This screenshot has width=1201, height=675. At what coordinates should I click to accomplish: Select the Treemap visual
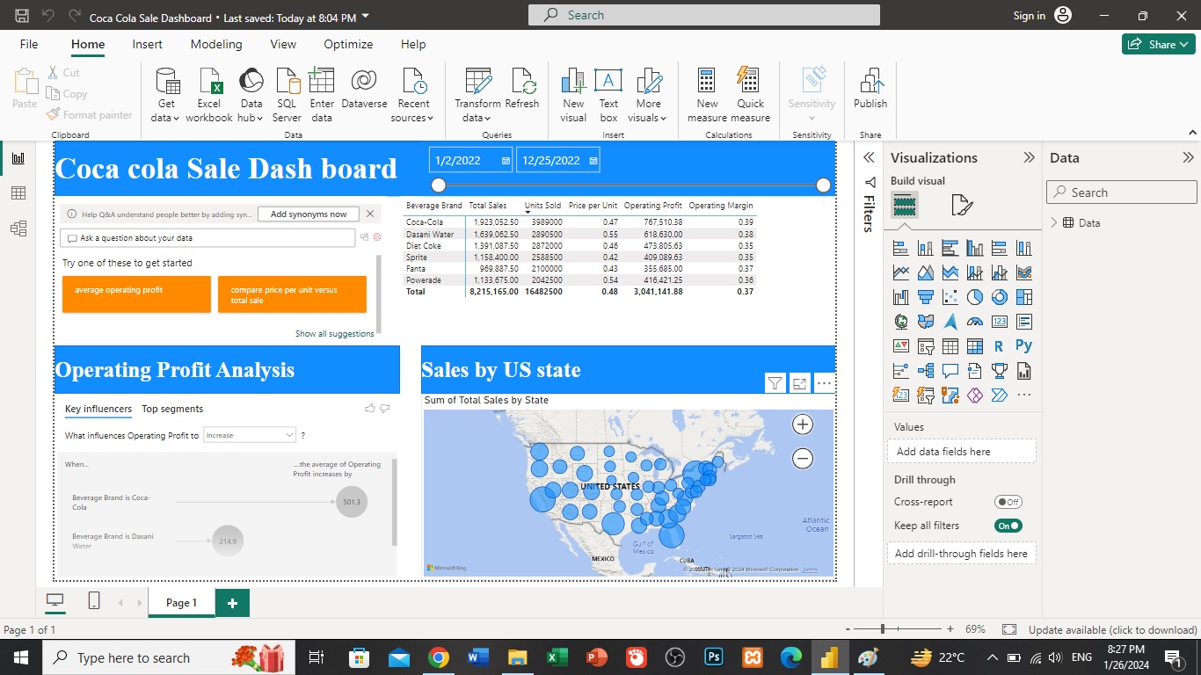pyautogui.click(x=1024, y=297)
